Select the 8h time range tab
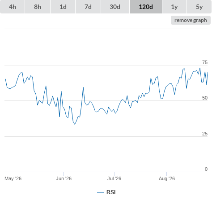 point(38,7)
